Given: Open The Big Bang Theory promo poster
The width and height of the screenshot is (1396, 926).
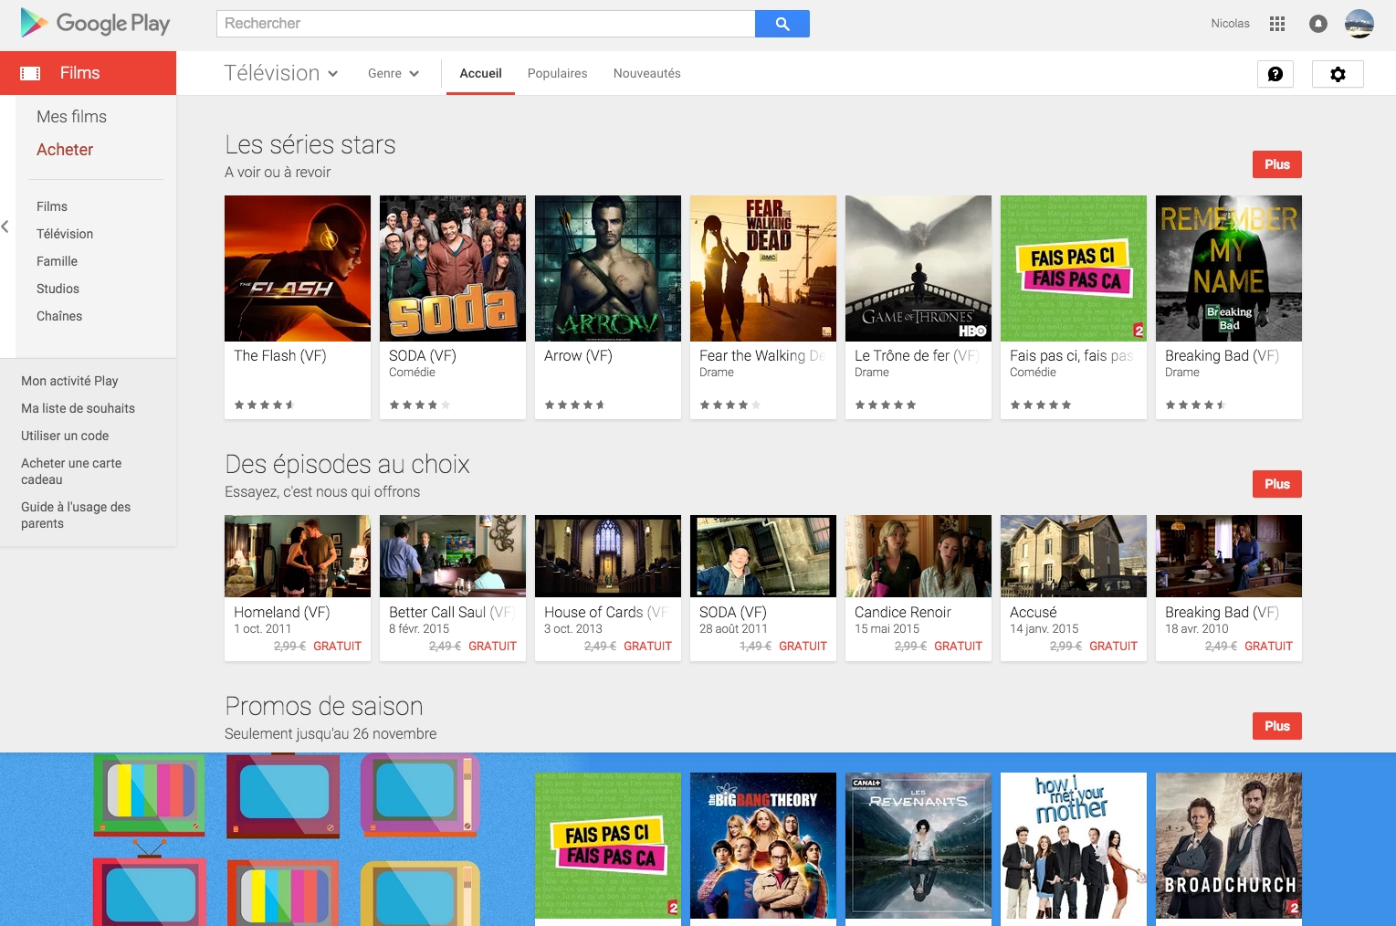Looking at the screenshot, I should (763, 846).
